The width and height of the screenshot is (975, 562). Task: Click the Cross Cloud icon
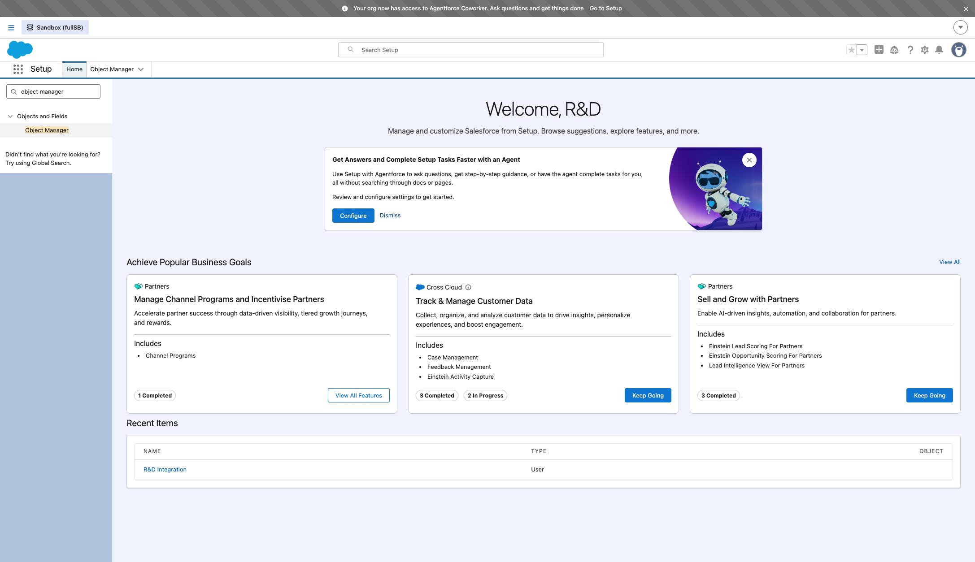(x=420, y=287)
